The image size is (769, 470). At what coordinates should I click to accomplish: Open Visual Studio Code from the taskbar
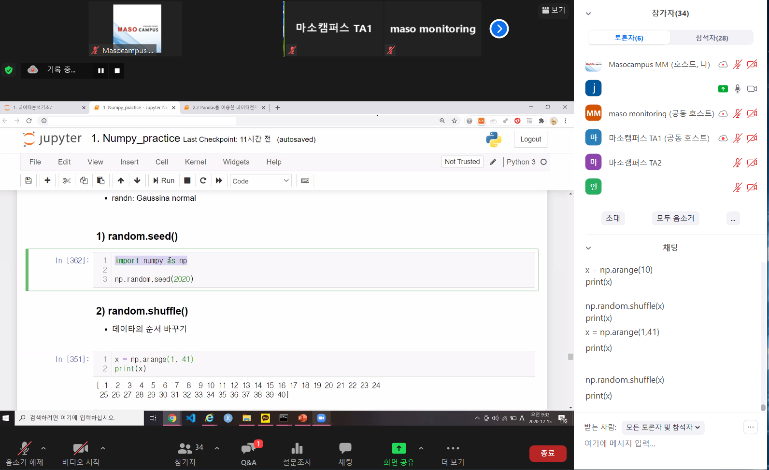click(x=191, y=418)
